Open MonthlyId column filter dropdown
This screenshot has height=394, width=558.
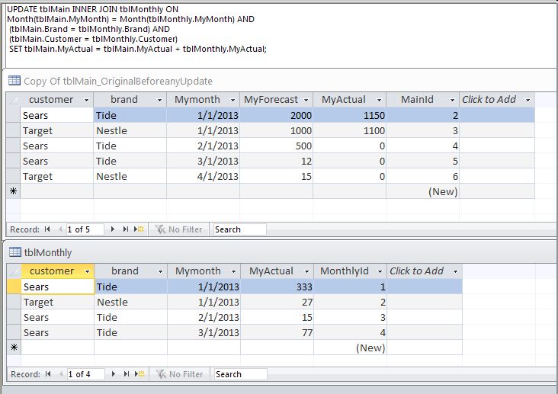380,271
